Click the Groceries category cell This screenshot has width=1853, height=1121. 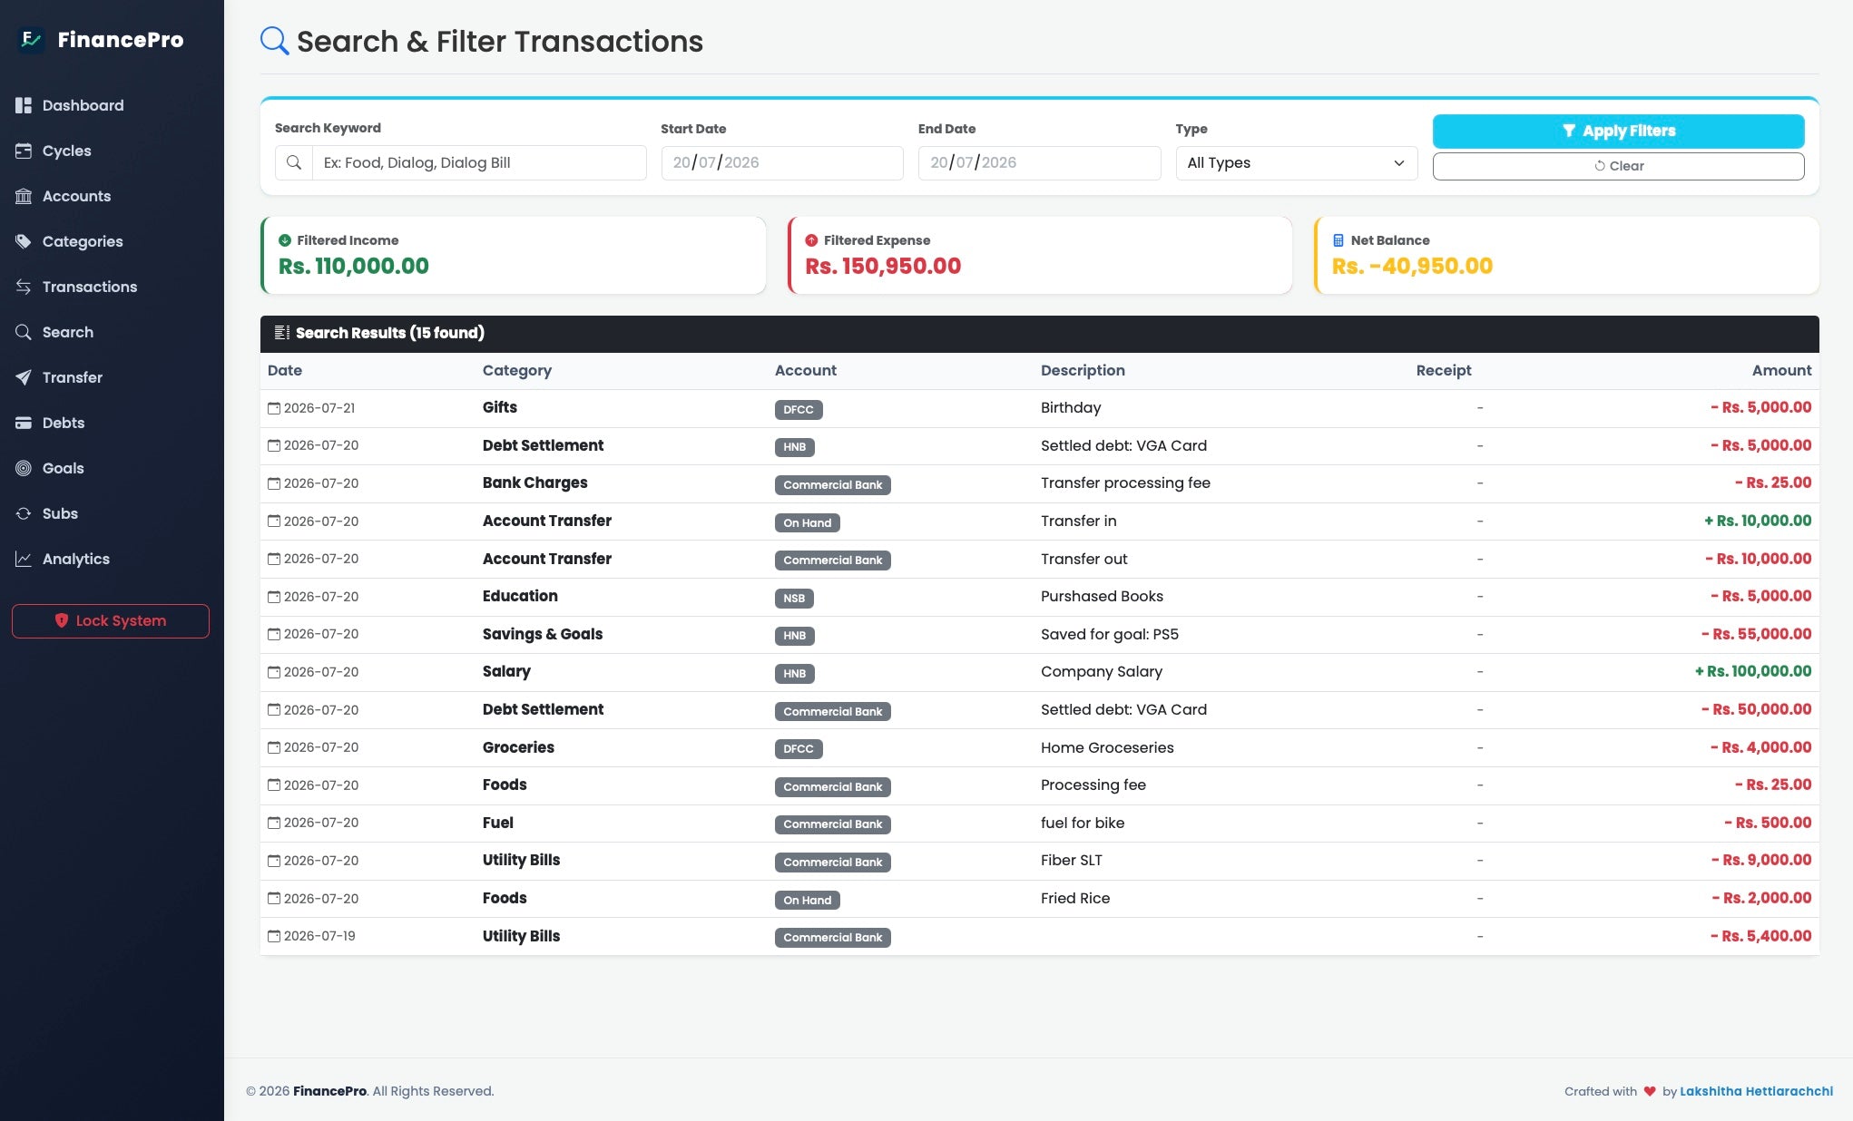518,747
